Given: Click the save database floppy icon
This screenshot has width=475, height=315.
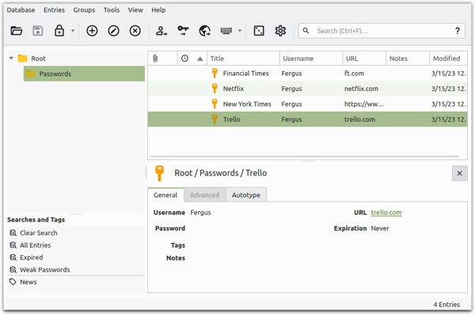Looking at the screenshot, I should point(37,31).
